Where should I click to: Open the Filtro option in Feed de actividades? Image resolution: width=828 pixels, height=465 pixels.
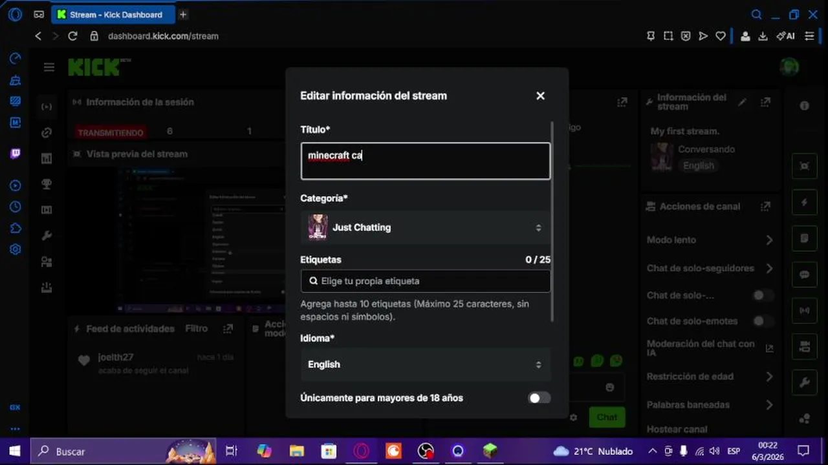pos(196,328)
